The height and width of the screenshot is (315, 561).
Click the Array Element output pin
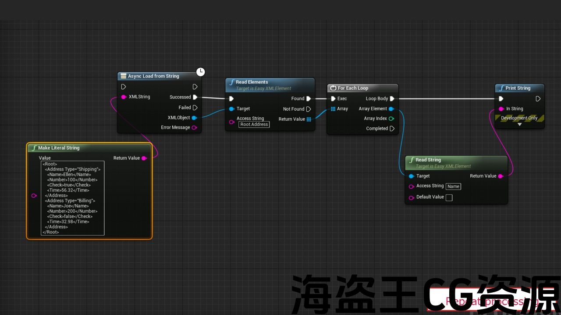391,109
